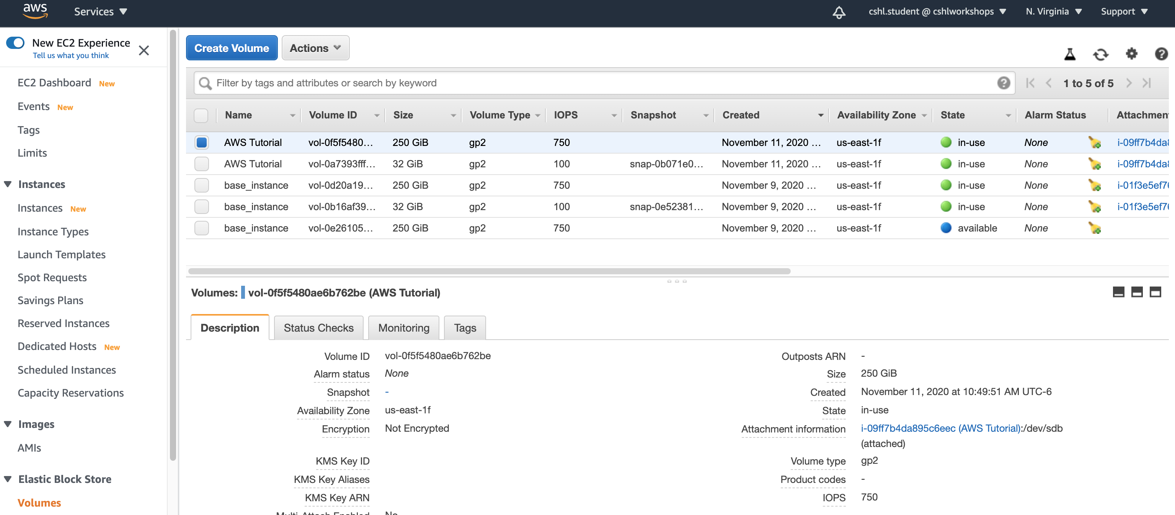Click the Create Volume button

pyautogui.click(x=232, y=48)
